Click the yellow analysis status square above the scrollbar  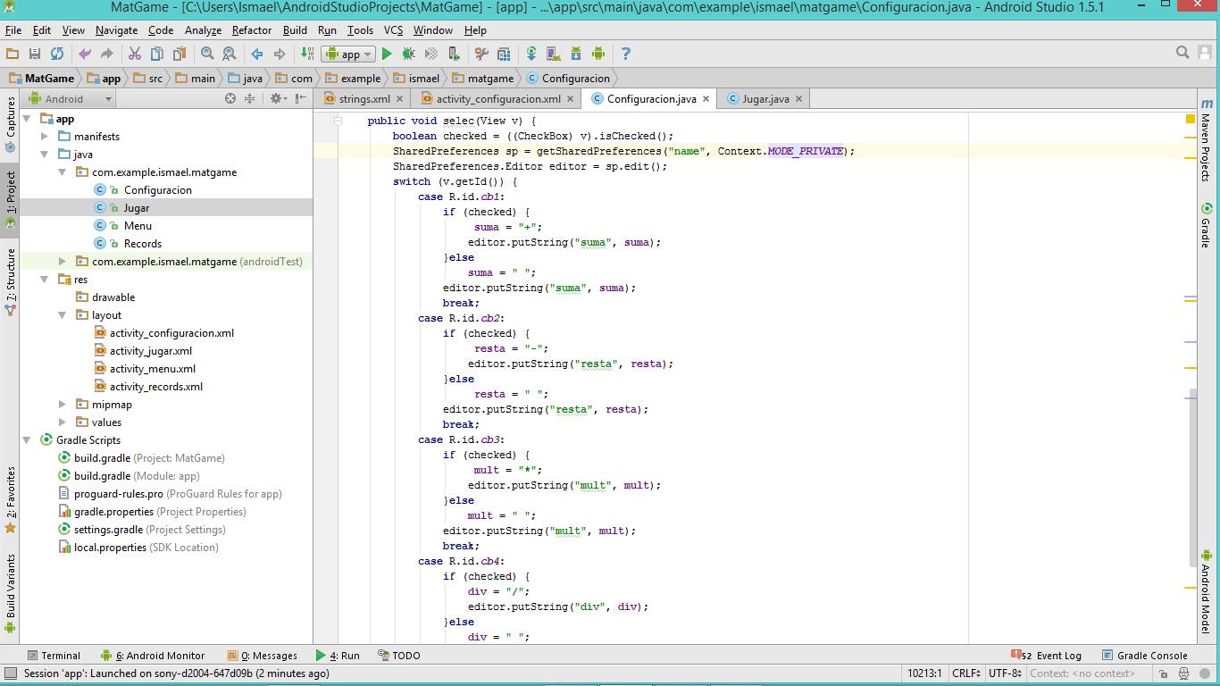point(1191,119)
